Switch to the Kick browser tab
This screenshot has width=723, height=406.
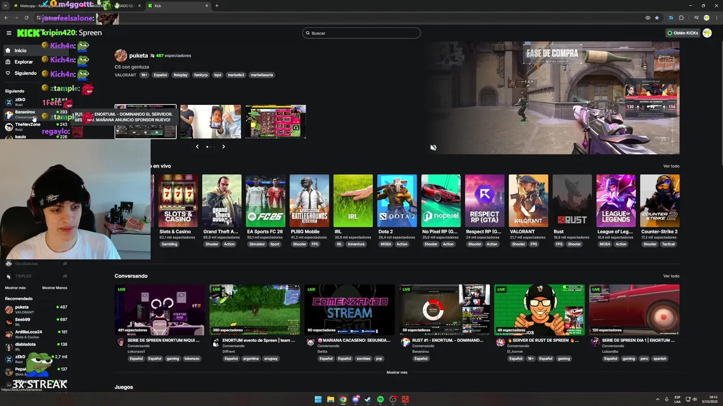pyautogui.click(x=178, y=6)
